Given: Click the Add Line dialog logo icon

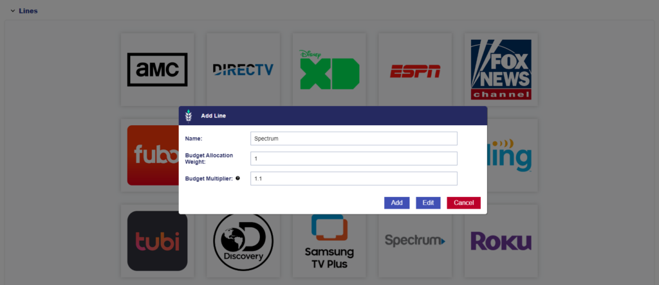Looking at the screenshot, I should 189,116.
